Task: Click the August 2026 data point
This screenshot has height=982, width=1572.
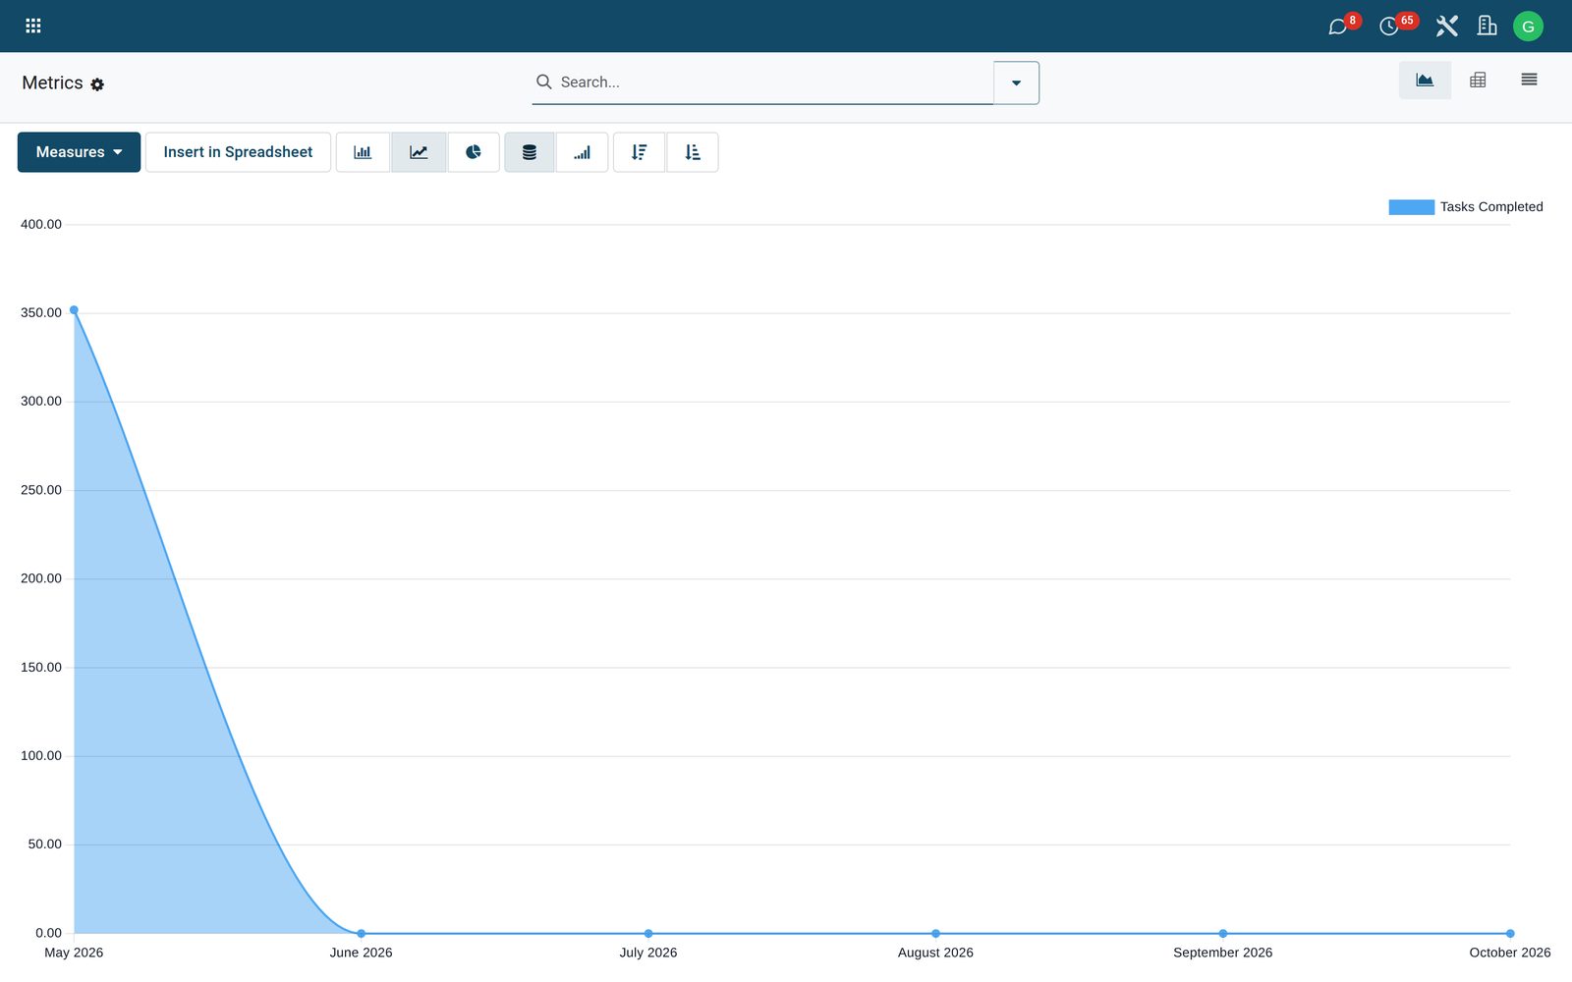Action: [x=935, y=933]
